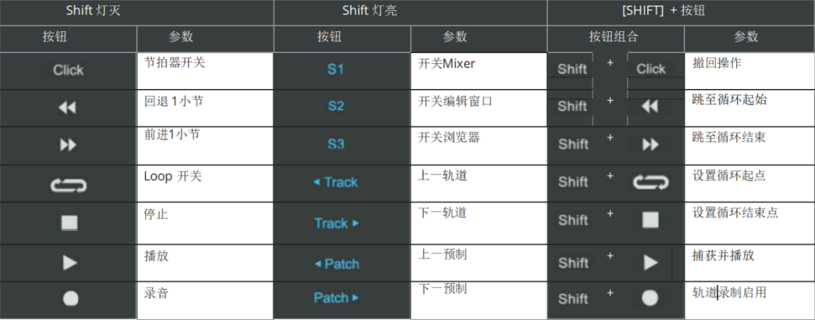Click the record circle in first column

coord(70,298)
